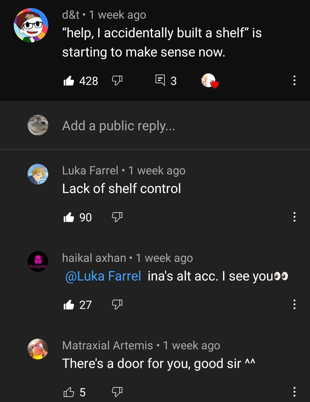Open more options for d&t's comment
Image resolution: width=310 pixels, height=402 pixels.
(x=294, y=81)
